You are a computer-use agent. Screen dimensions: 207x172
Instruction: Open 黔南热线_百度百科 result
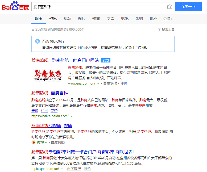pos(50,93)
